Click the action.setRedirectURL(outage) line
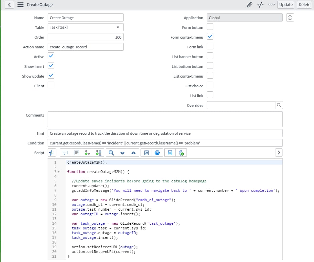The height and width of the screenshot is (262, 314). pyautogui.click(x=105, y=247)
